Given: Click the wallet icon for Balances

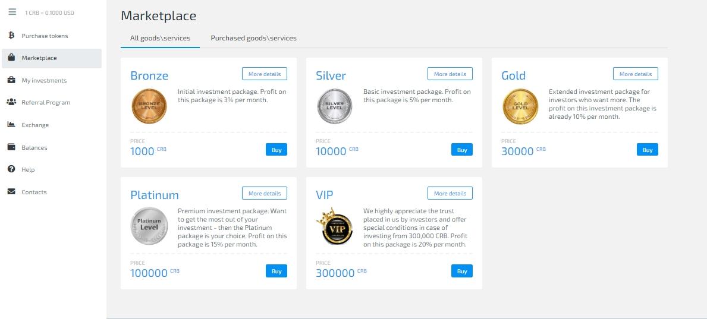Looking at the screenshot, I should (x=12, y=147).
